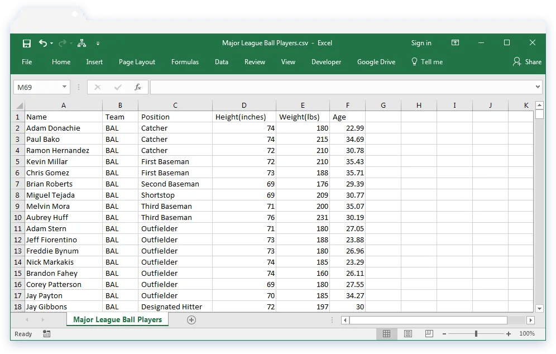Expand the formula bar chevron

[x=538, y=87]
